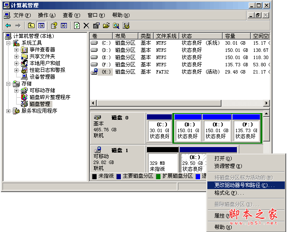Screen dimensions: 287x232
Task: Expand the 事件查看器 node
Action: coord(16,50)
